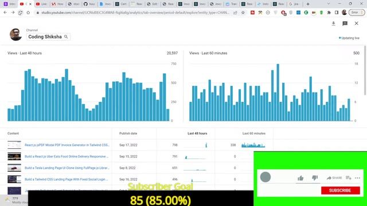Click the Tailwind CSS Landing Page thumbnail
Image resolution: width=367 pixels, height=206 pixels.
[x=14, y=179]
